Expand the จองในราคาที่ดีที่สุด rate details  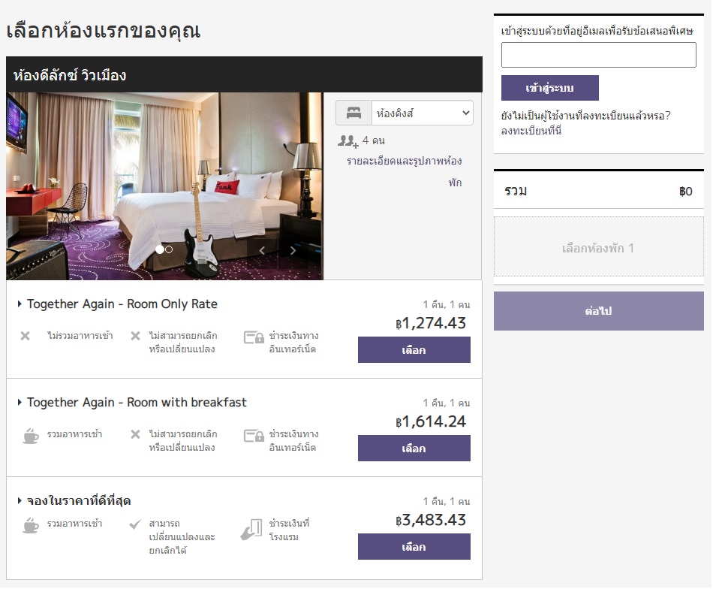[20, 501]
